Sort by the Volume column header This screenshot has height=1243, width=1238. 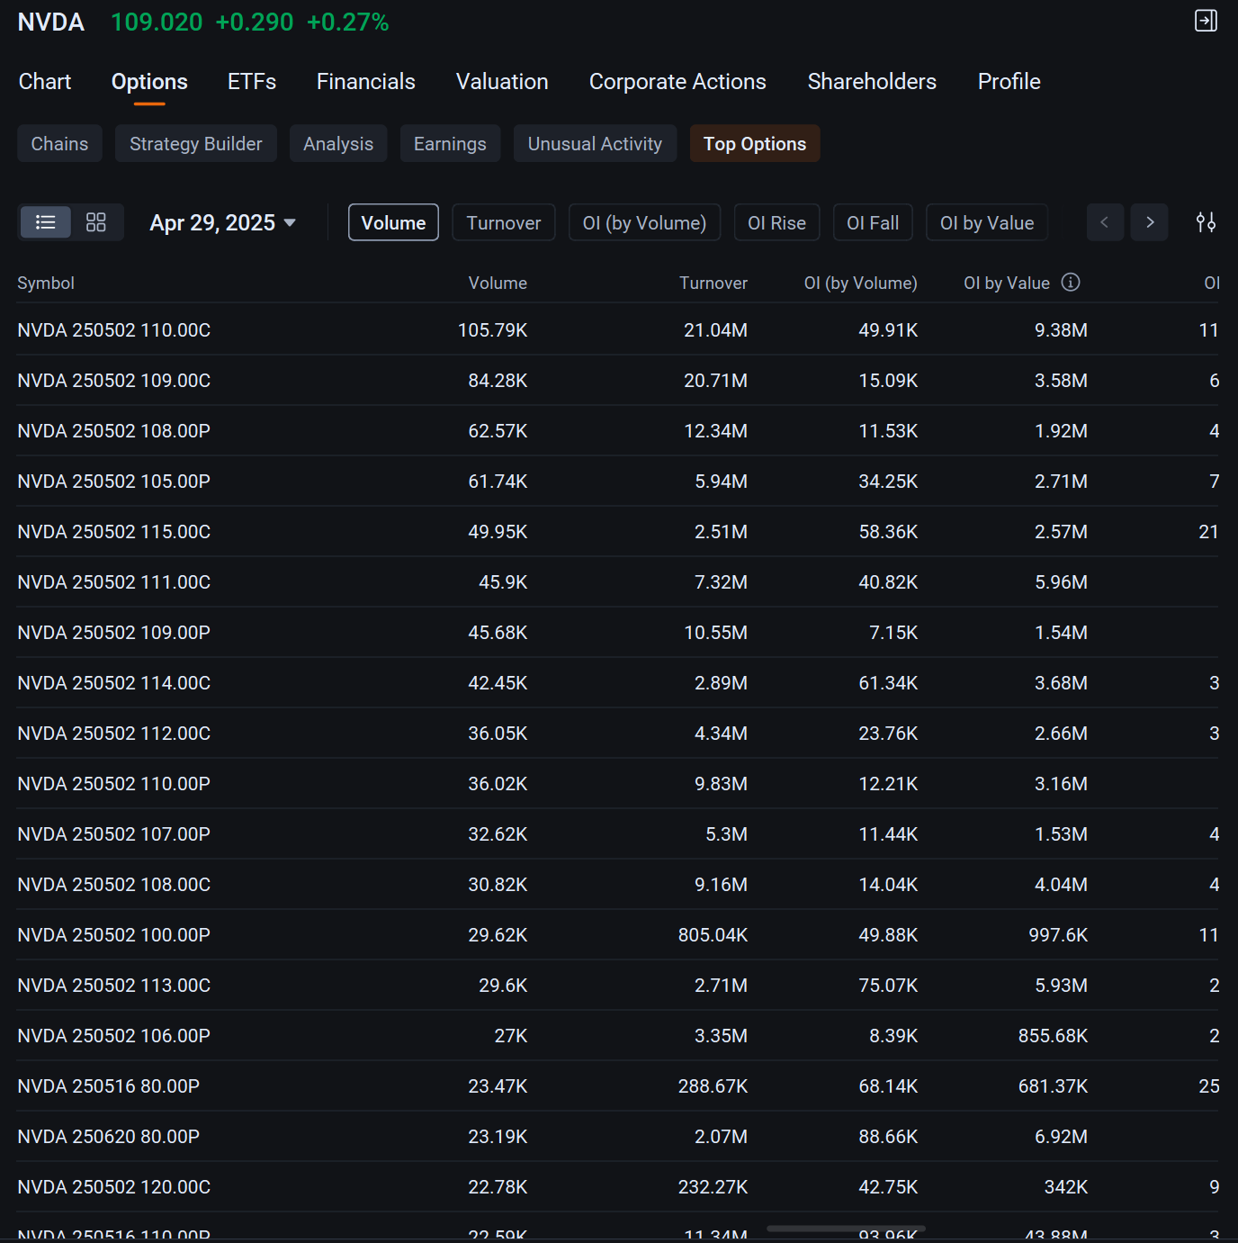(498, 283)
